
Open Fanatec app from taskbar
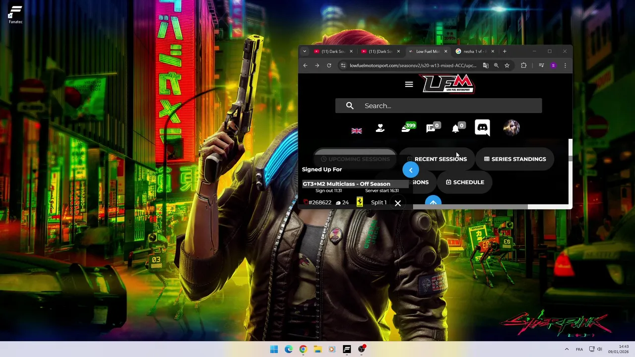[x=347, y=349]
